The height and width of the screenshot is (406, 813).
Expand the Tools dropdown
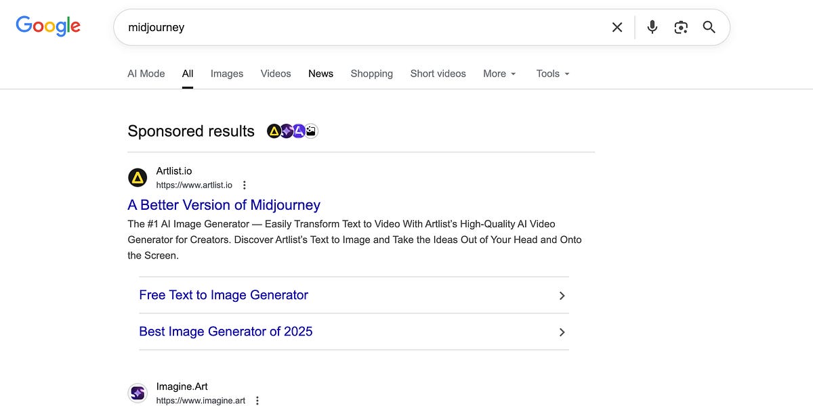pyautogui.click(x=553, y=74)
